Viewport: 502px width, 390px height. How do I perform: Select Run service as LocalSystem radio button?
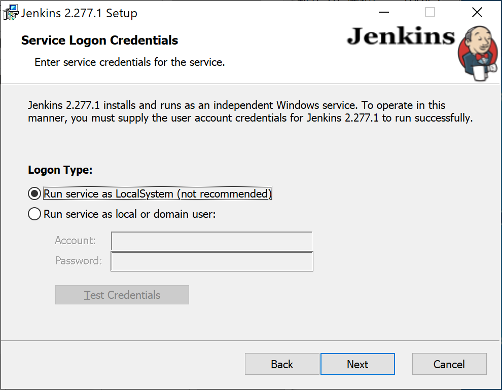[x=34, y=193]
